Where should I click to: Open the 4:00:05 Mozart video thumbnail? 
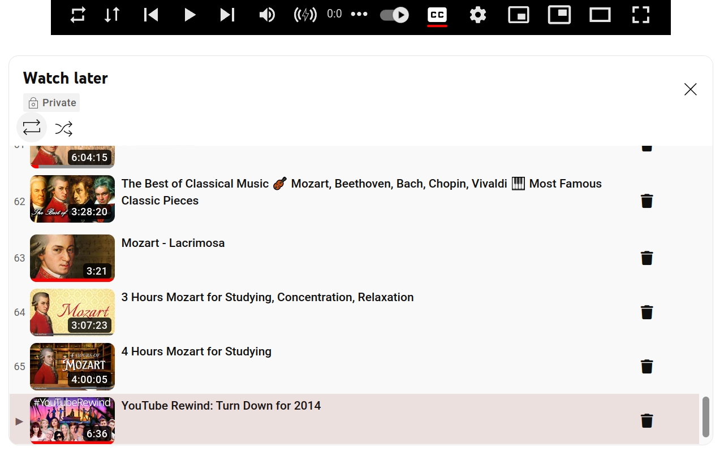(72, 366)
